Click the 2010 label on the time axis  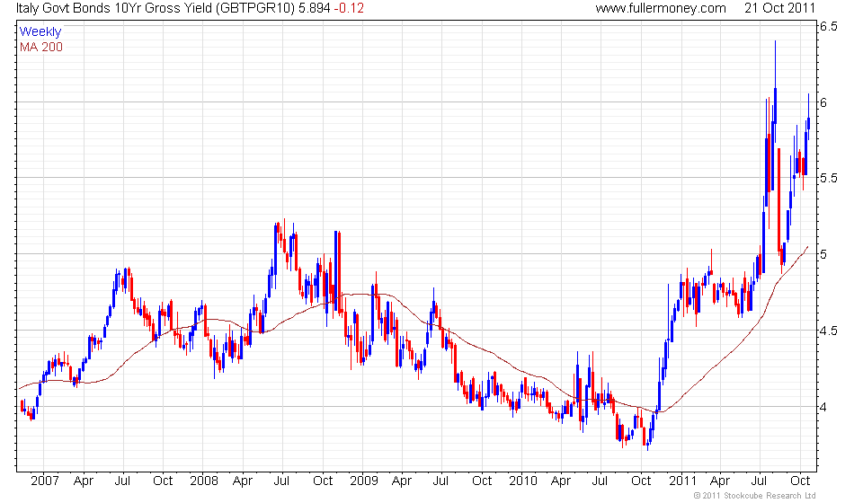click(523, 481)
